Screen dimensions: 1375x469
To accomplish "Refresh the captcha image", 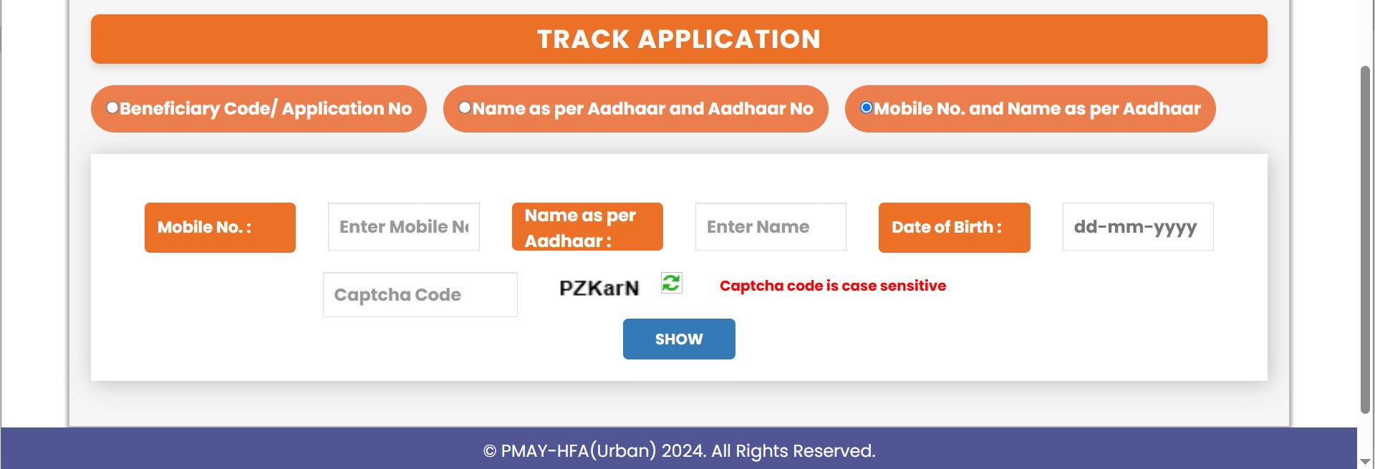I will coord(671,284).
